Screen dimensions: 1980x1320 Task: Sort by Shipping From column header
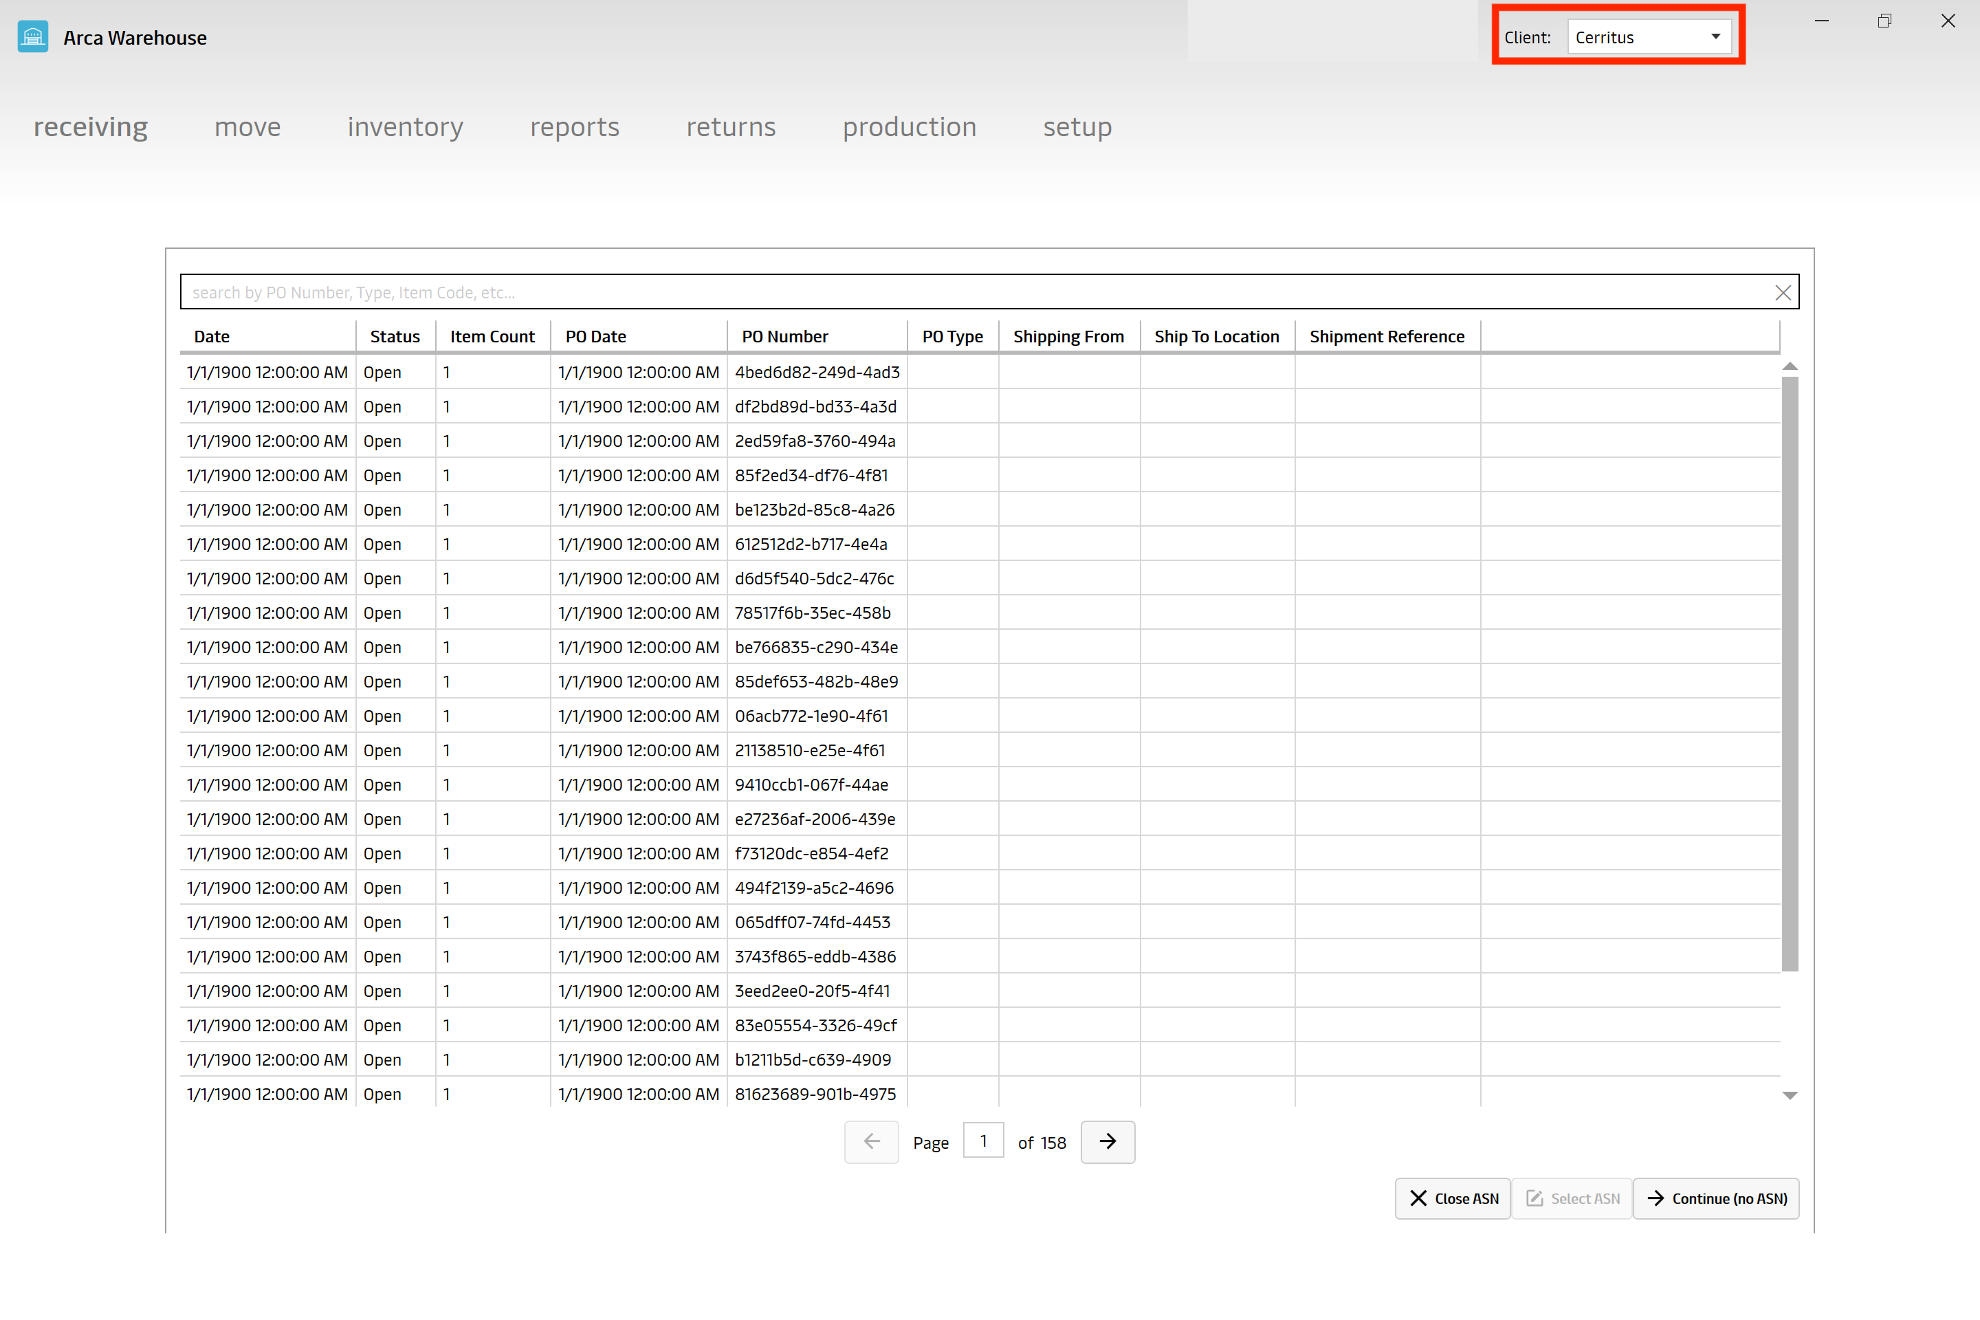pos(1069,336)
